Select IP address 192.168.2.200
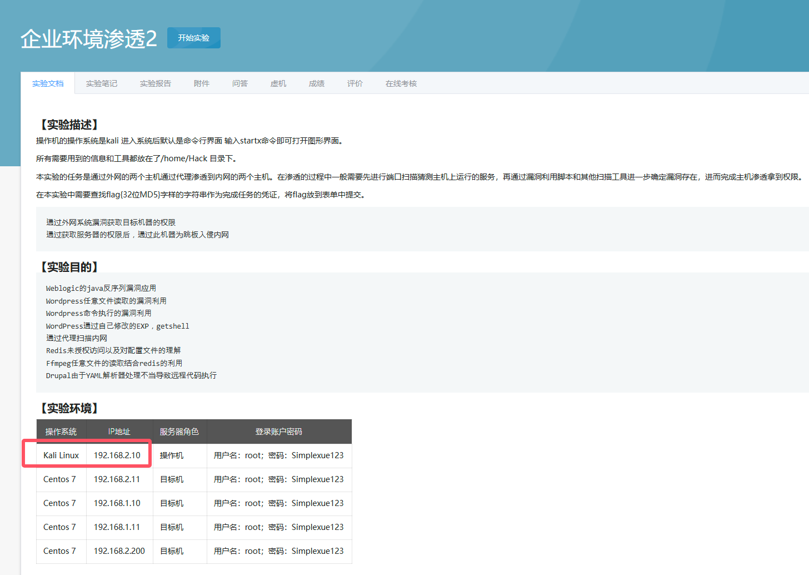The width and height of the screenshot is (809, 575). tap(119, 551)
